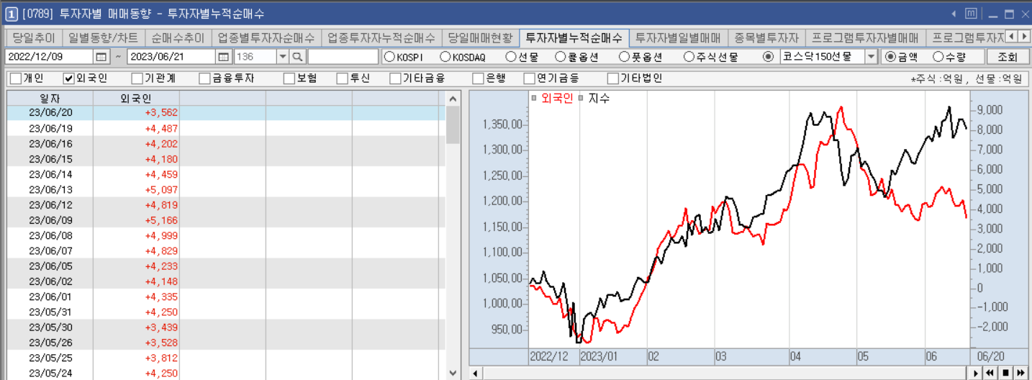Click the red 외국인 legend marker on the chart

[x=533, y=98]
